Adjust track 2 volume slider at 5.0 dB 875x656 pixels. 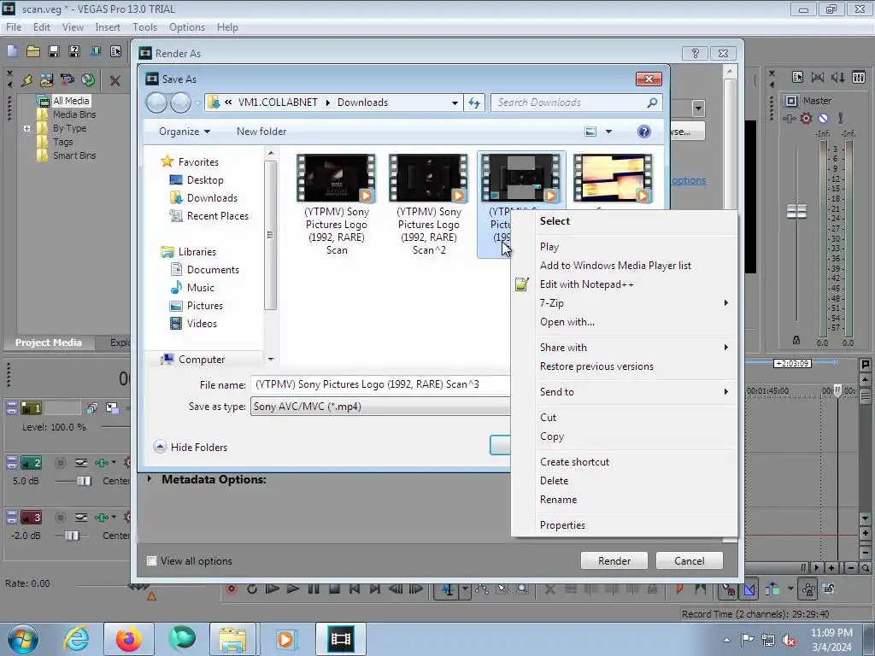click(84, 481)
